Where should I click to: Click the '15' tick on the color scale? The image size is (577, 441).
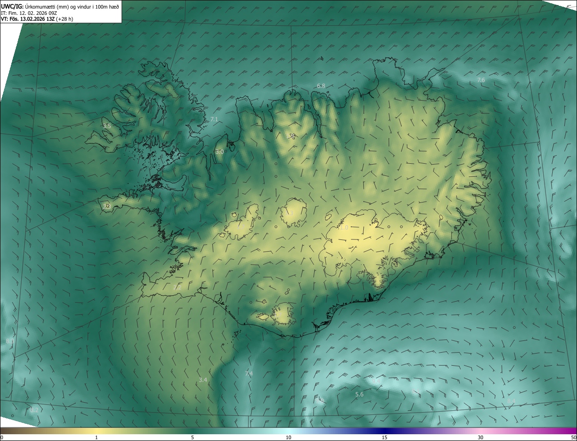tap(385, 437)
